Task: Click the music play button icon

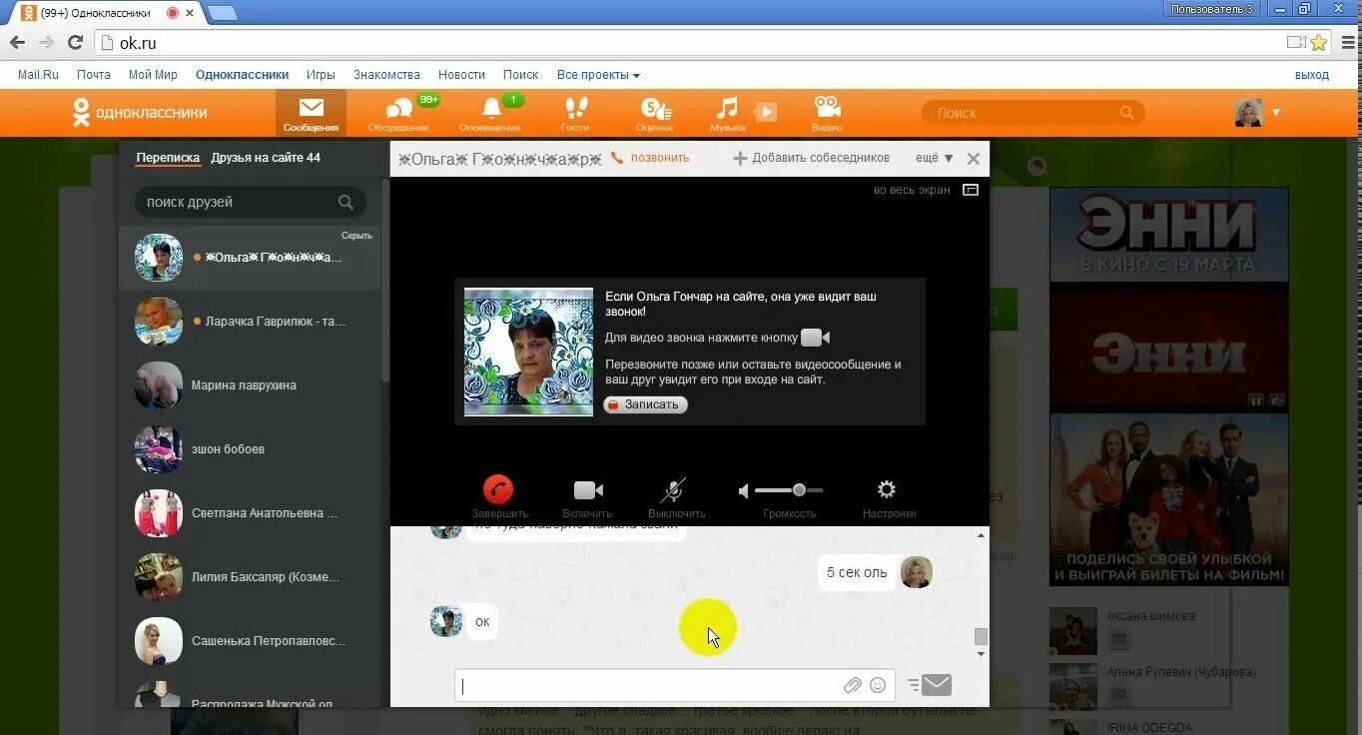Action: pos(765,112)
